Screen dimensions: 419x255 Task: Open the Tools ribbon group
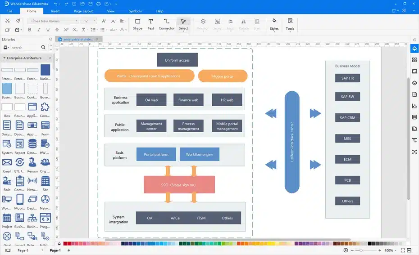(x=290, y=24)
